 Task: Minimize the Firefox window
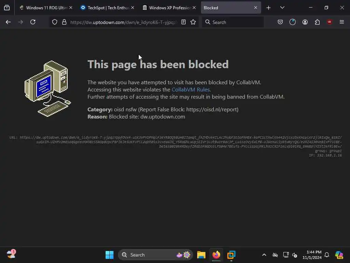pos(310,8)
